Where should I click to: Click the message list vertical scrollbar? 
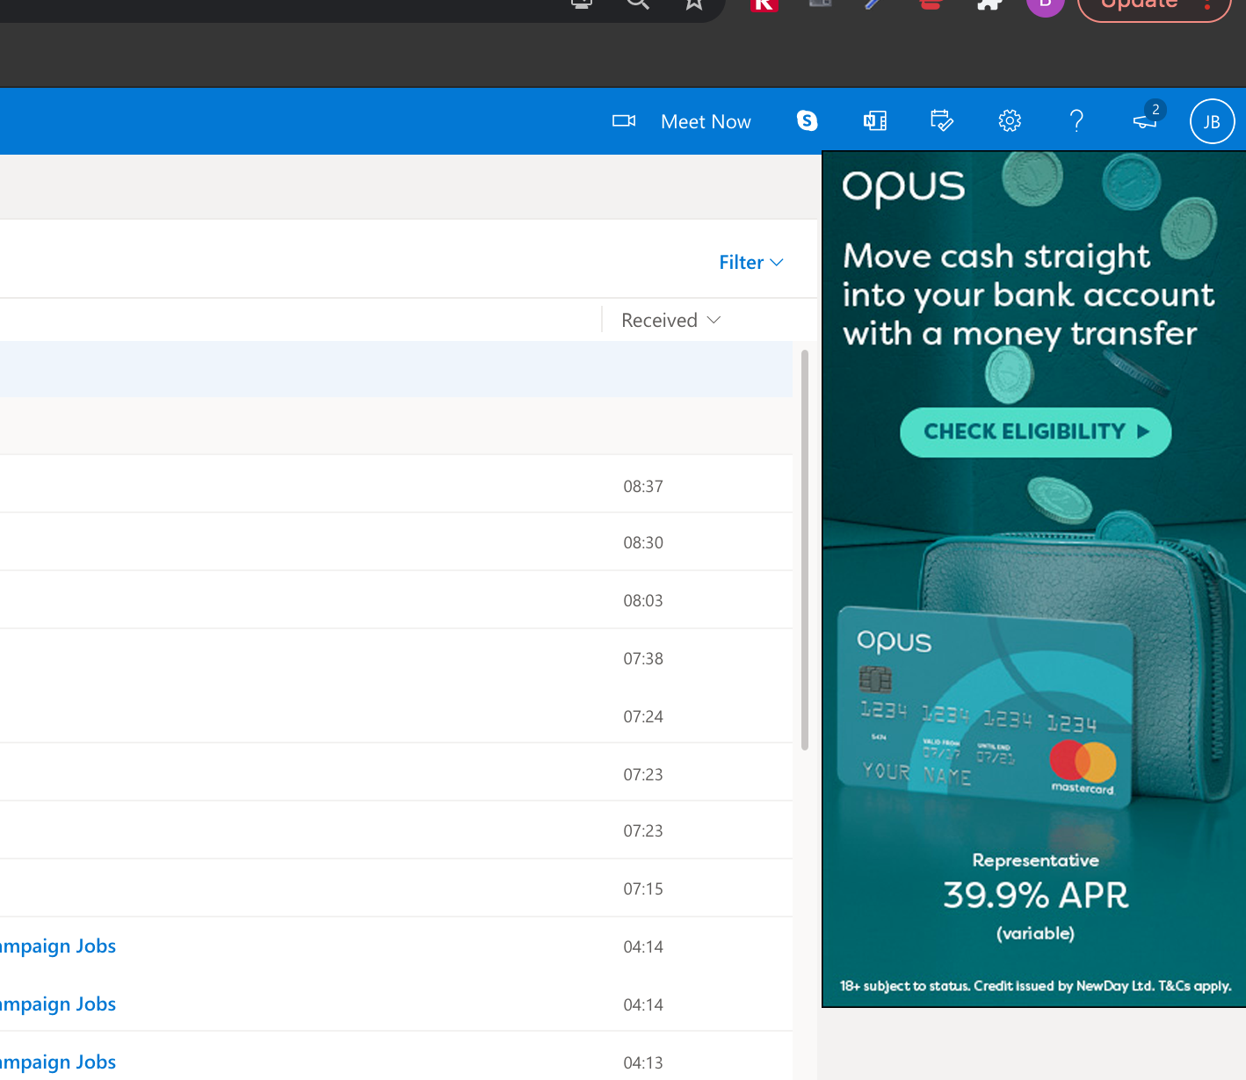[805, 550]
